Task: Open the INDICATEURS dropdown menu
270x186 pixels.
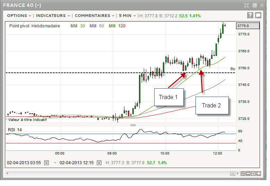Action: [53, 16]
